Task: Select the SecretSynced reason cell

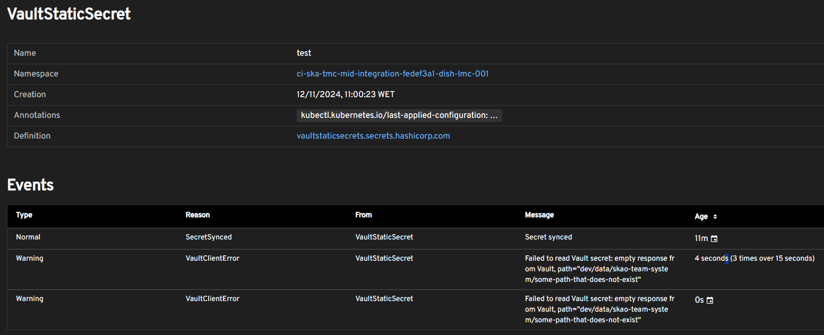Action: point(209,237)
